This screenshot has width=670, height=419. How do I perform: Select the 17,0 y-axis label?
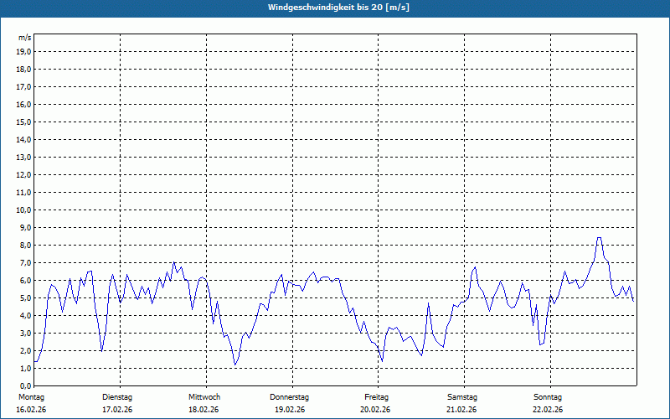[x=23, y=87]
